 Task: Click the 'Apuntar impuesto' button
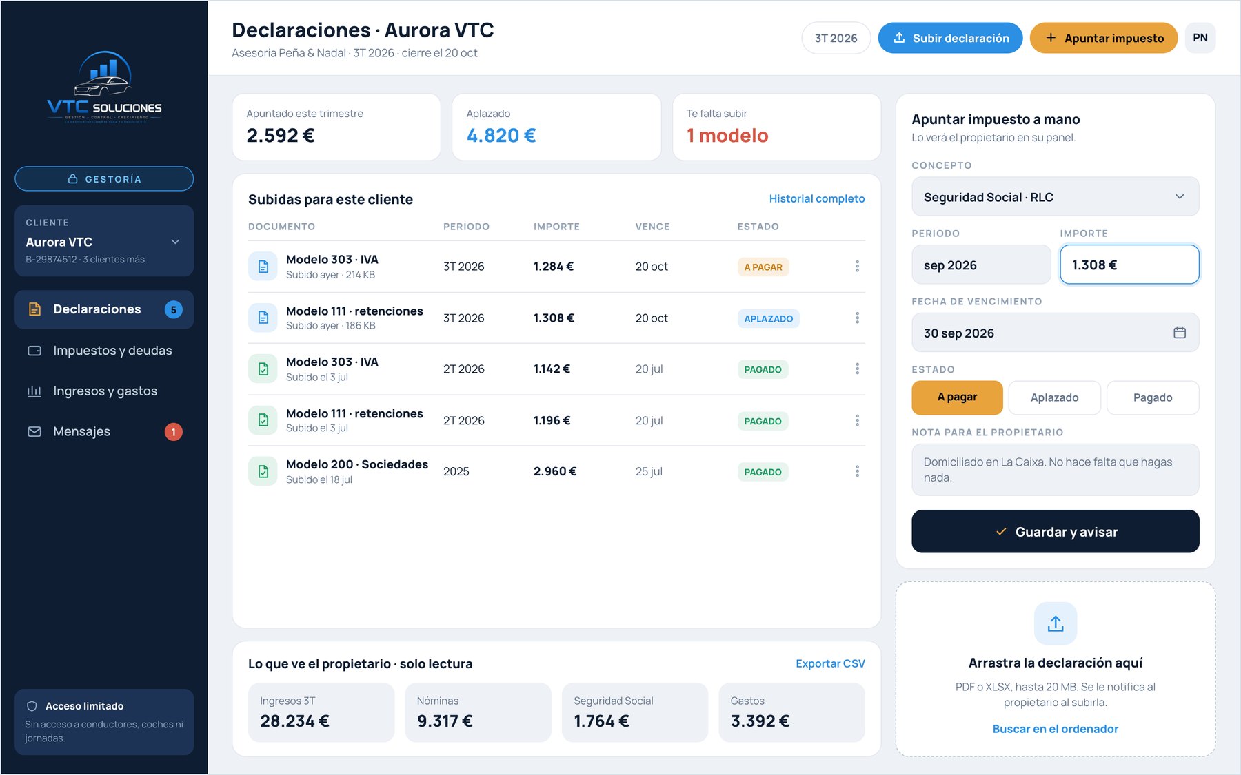click(1103, 38)
